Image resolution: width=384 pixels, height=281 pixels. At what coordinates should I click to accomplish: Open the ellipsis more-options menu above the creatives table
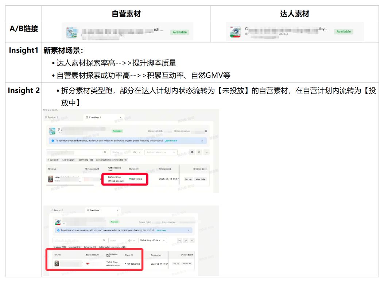point(206,151)
